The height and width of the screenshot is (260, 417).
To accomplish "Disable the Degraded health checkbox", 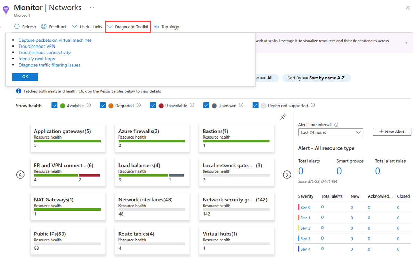I will click(x=103, y=105).
